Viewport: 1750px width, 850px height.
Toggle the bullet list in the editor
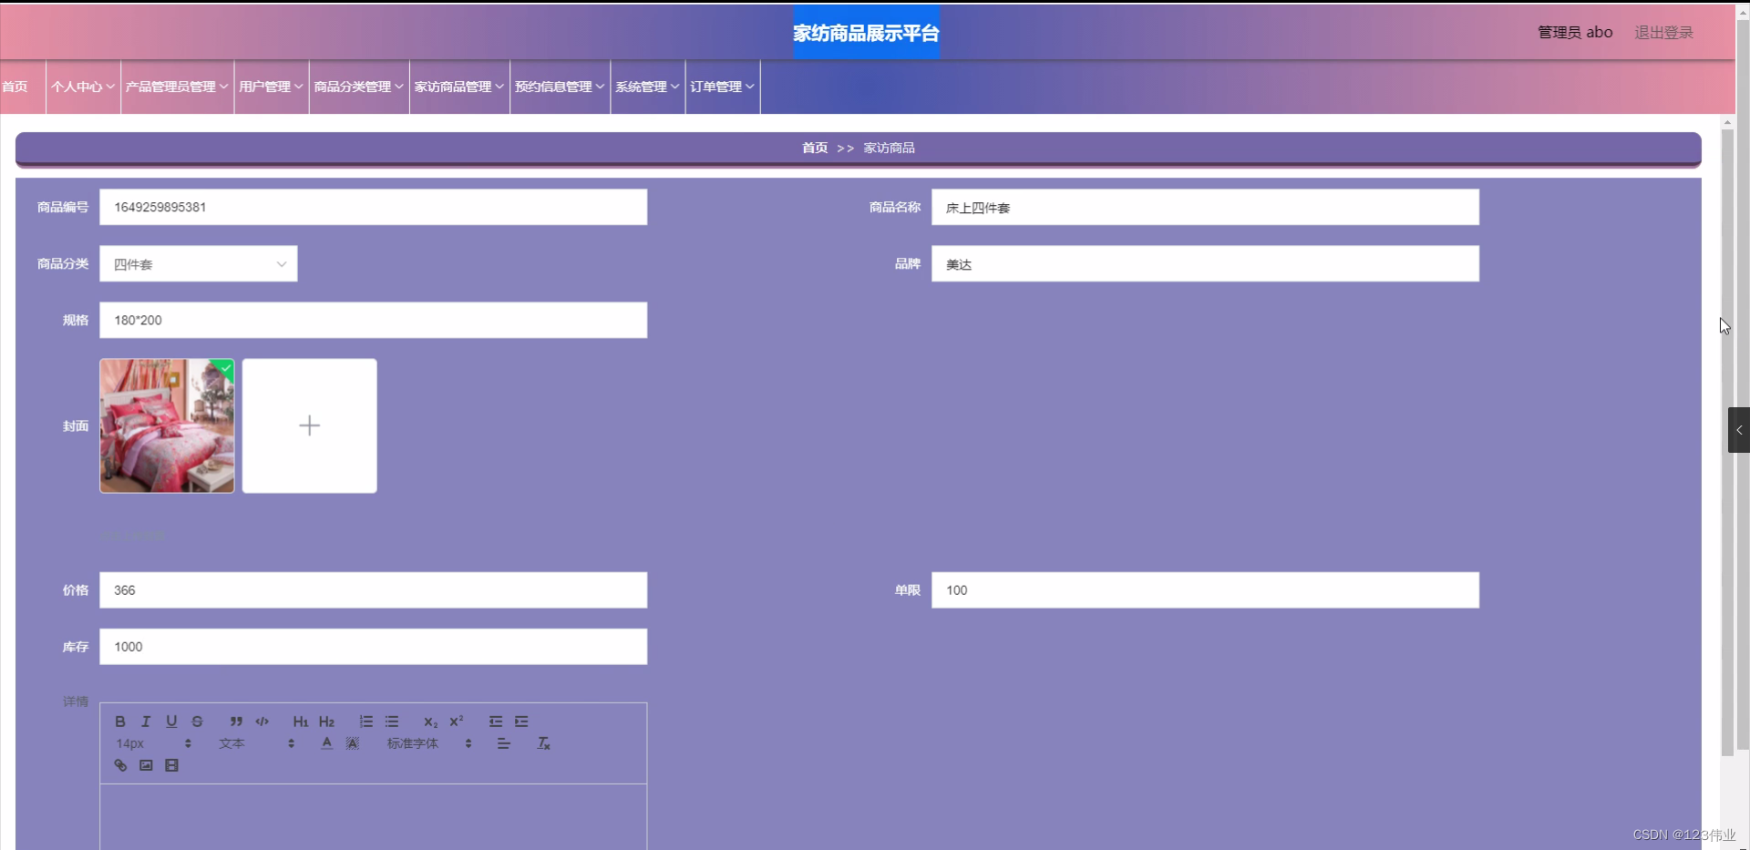(x=392, y=721)
